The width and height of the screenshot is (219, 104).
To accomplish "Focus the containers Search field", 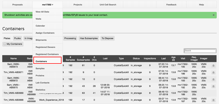I will coord(200,51).
